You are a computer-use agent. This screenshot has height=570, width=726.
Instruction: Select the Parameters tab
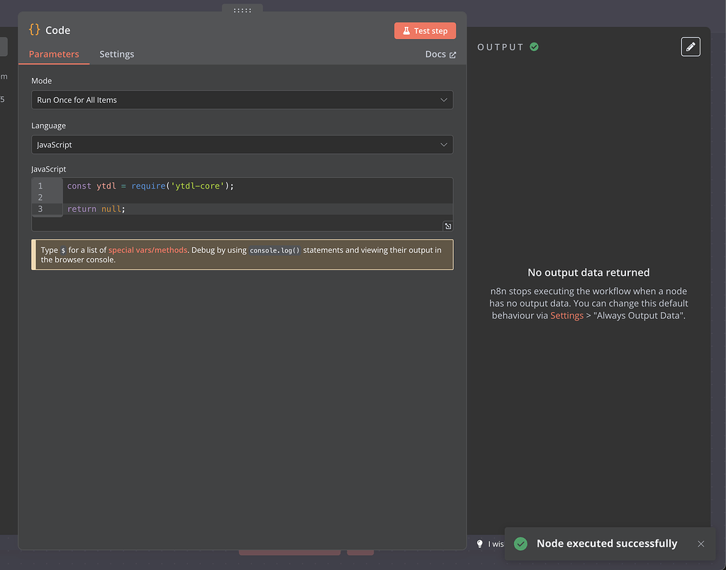click(53, 54)
